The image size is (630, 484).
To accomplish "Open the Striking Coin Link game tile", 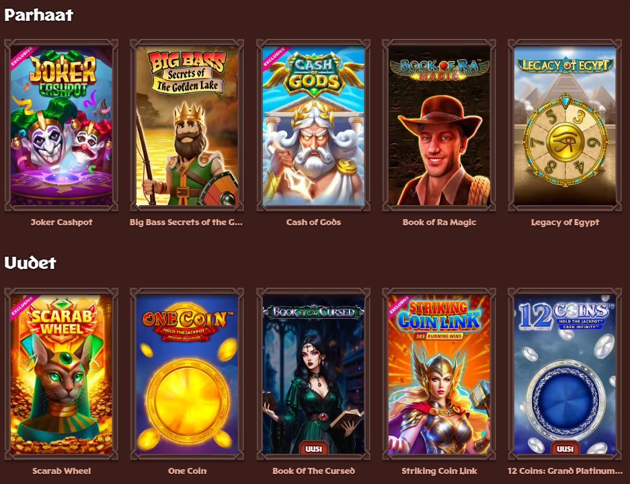I will click(x=439, y=374).
